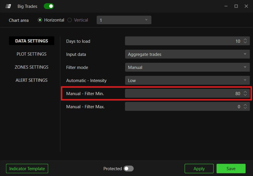Decrease Days to load with down arrow
Image resolution: width=253 pixels, height=176 pixels.
[x=245, y=42]
